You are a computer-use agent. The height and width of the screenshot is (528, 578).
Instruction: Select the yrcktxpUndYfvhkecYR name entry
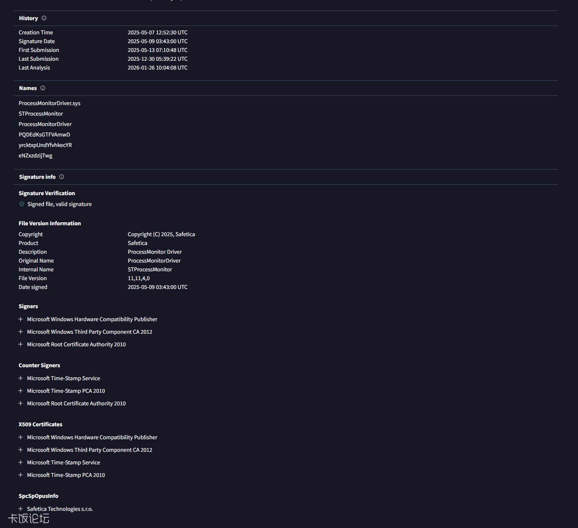(x=45, y=145)
